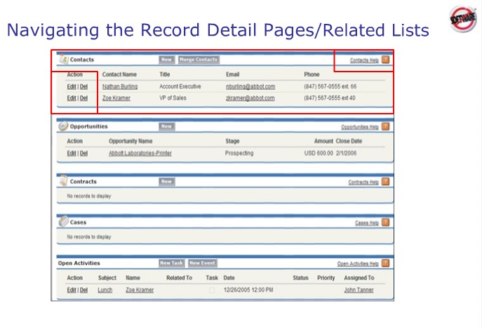Click orange help icon beside Contacts Help
482x329 pixels.
[385, 60]
